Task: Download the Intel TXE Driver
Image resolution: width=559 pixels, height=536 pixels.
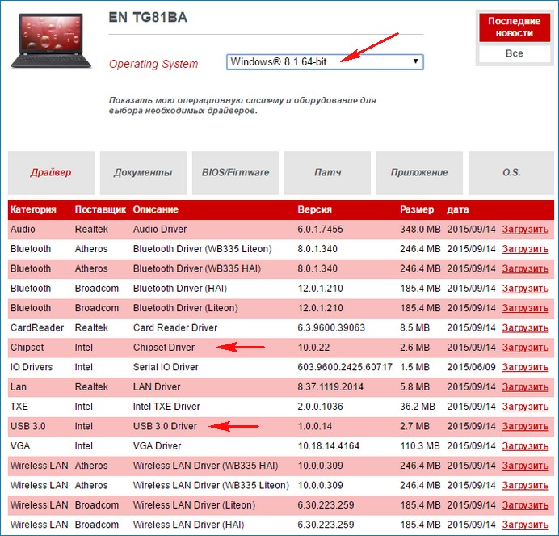Action: tap(525, 407)
